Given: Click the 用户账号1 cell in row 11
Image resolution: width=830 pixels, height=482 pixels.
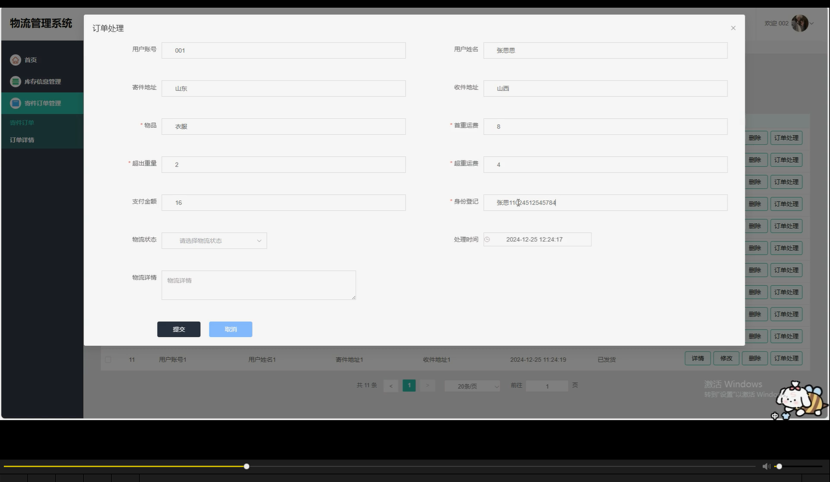Looking at the screenshot, I should pyautogui.click(x=172, y=359).
